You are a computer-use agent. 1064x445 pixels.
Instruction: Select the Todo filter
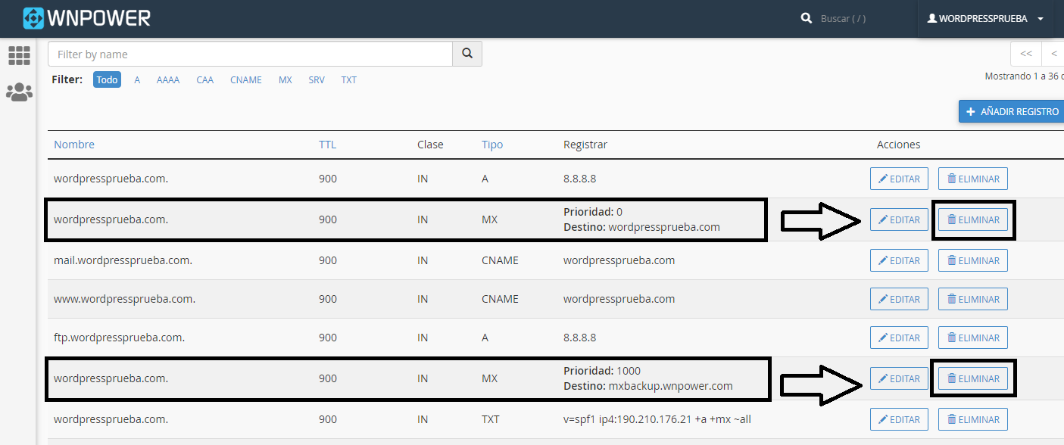(x=108, y=79)
